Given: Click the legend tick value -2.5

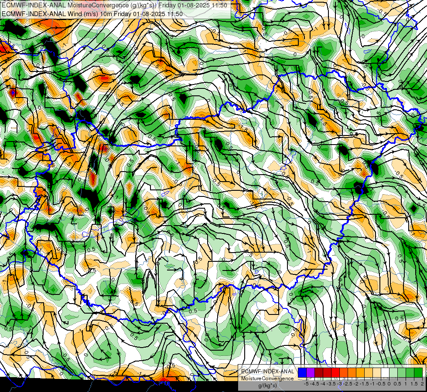Looking at the screenshot, I should pos(348,384).
